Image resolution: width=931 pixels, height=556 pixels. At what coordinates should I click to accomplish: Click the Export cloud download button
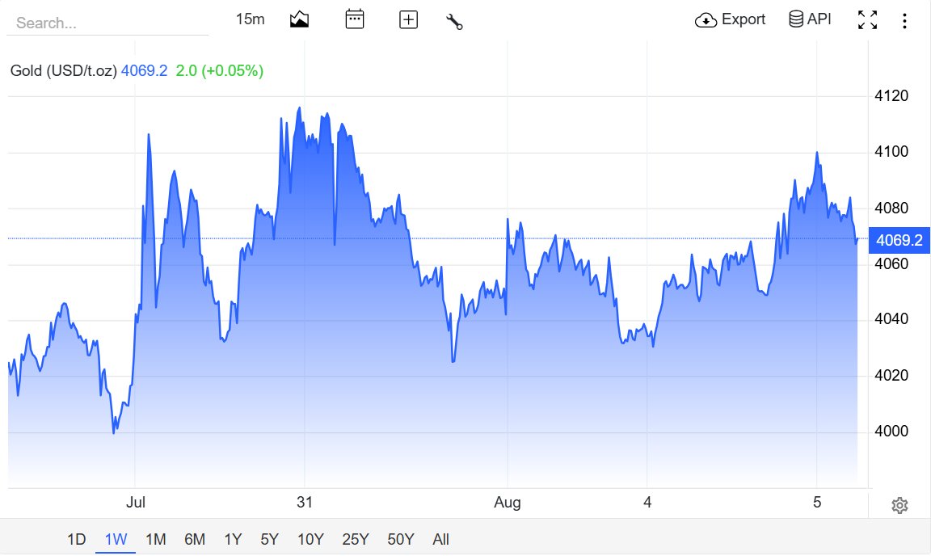coord(730,19)
